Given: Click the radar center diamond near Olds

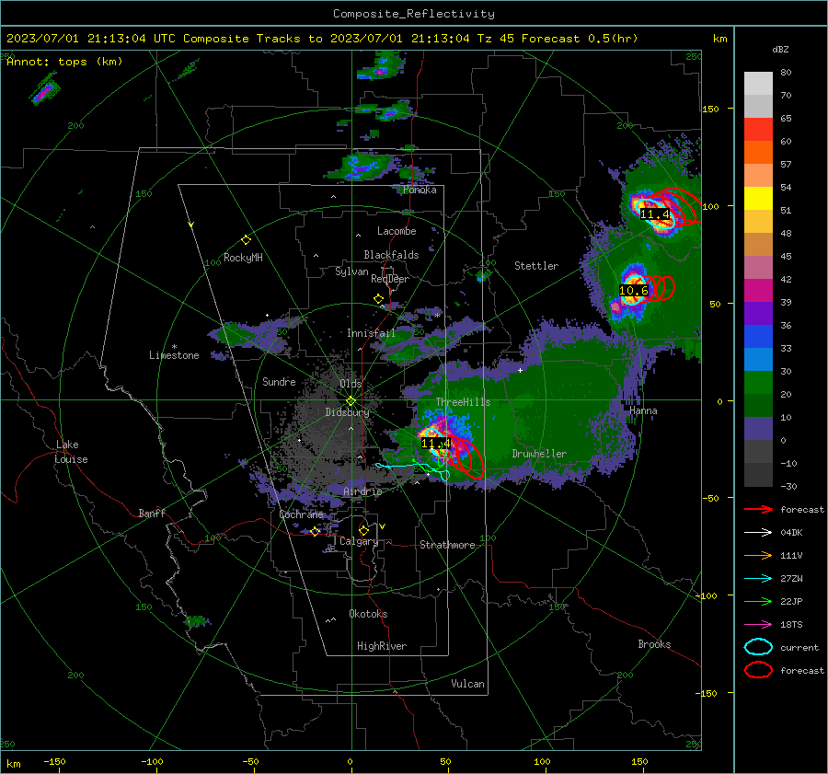Looking at the screenshot, I should click(x=351, y=401).
